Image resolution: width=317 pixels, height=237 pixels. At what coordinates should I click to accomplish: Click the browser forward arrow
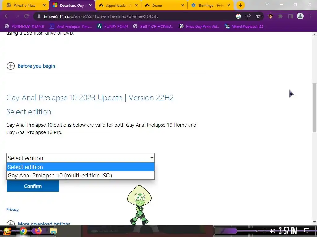[17, 16]
